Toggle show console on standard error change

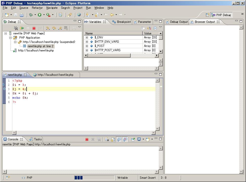[125, 139]
